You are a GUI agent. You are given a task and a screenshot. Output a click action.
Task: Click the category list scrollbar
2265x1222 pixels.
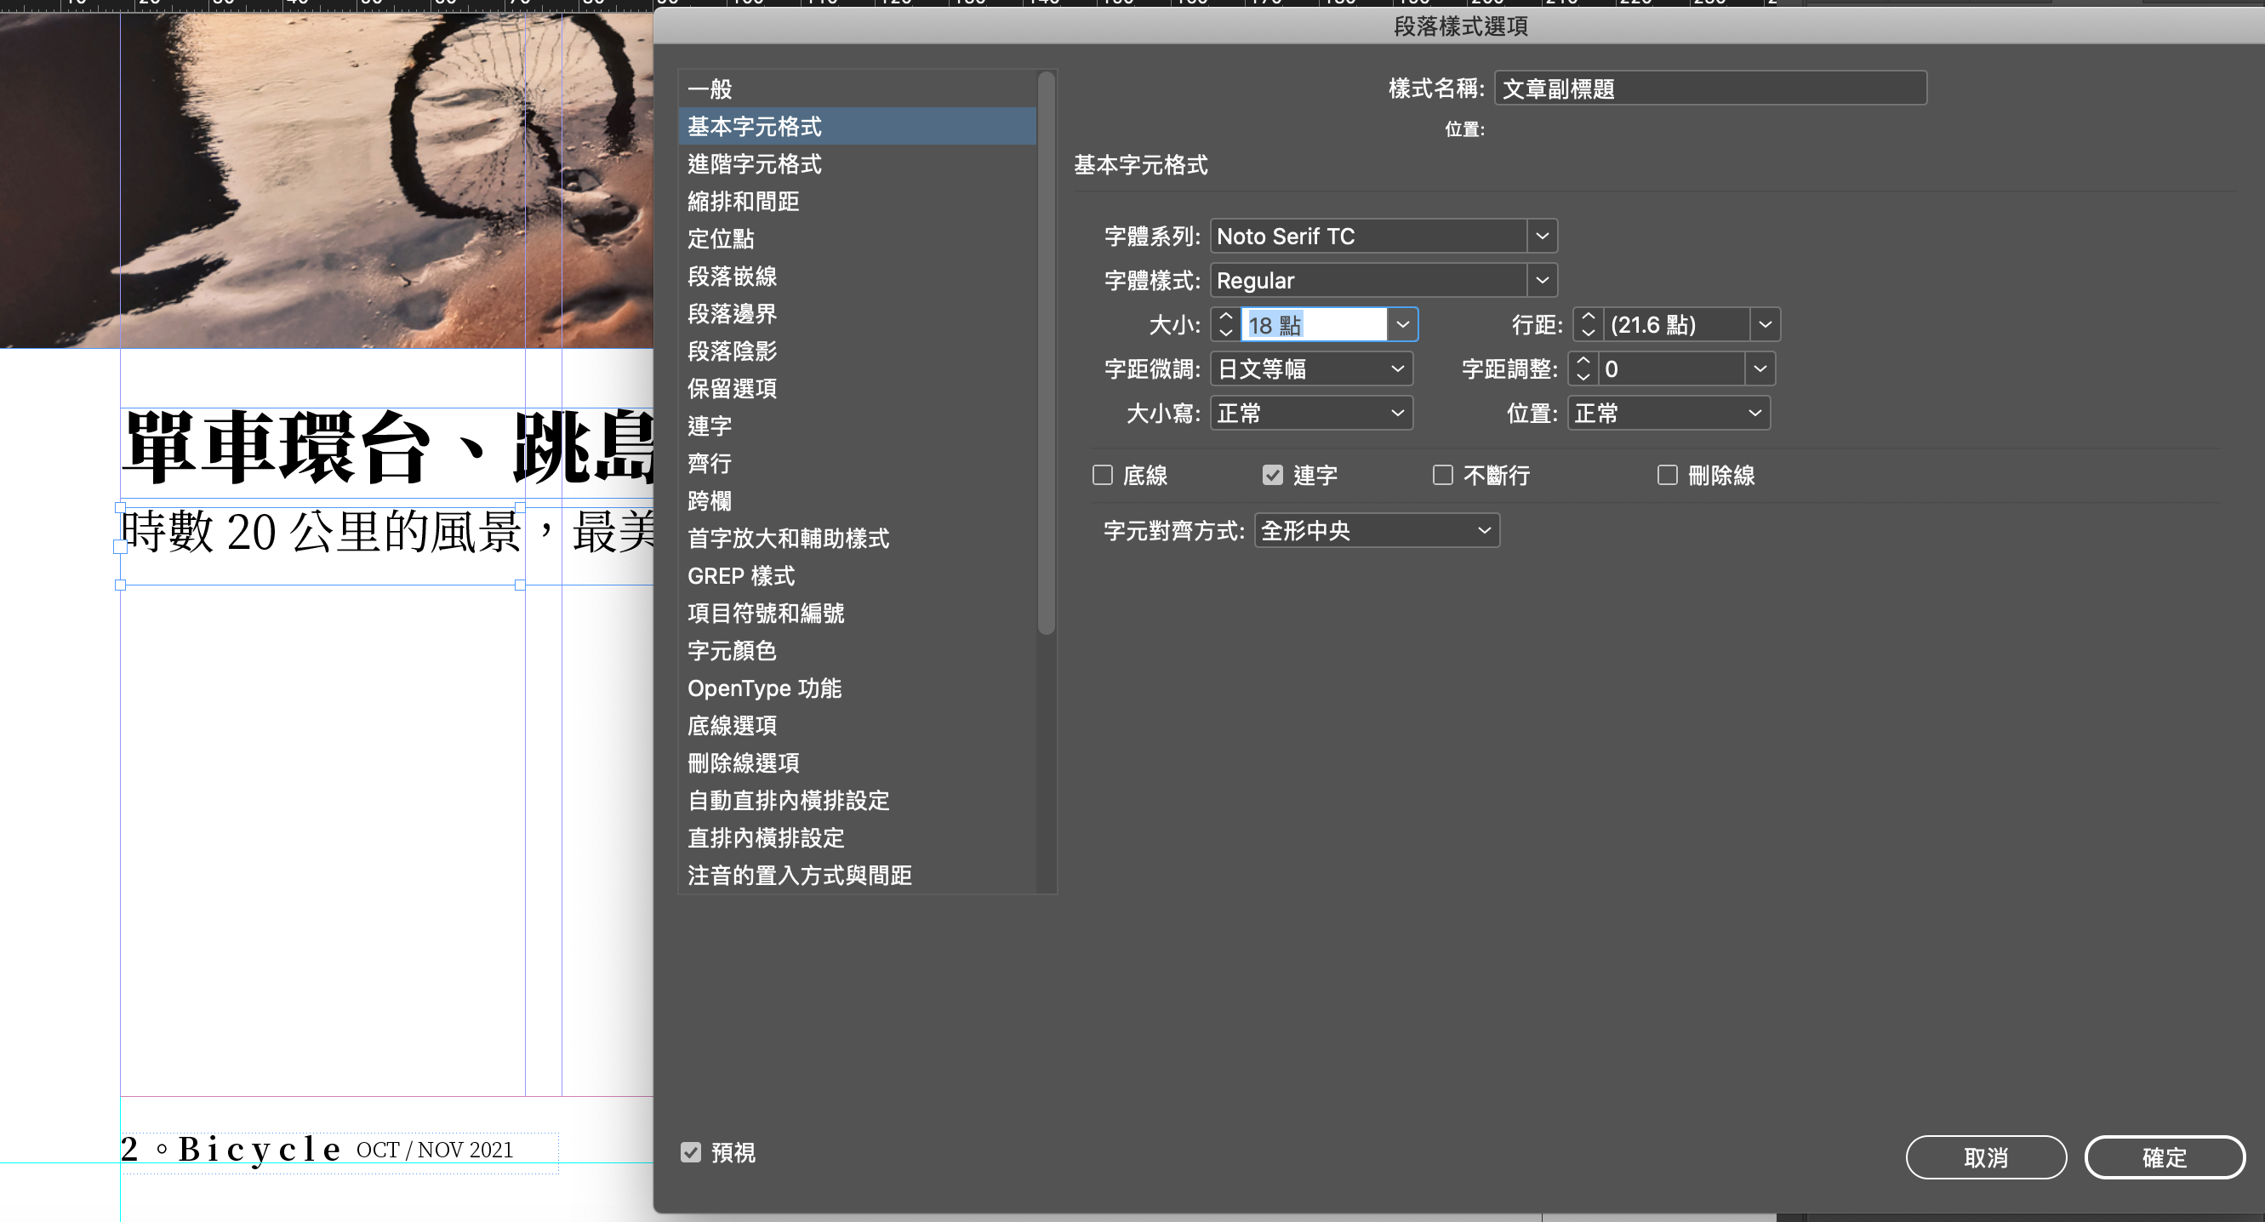(1046, 351)
